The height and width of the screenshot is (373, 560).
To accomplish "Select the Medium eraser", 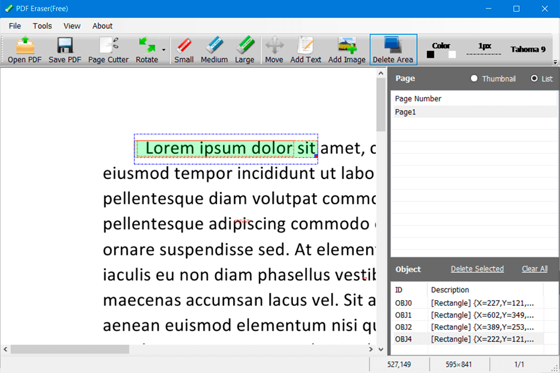I will point(214,50).
